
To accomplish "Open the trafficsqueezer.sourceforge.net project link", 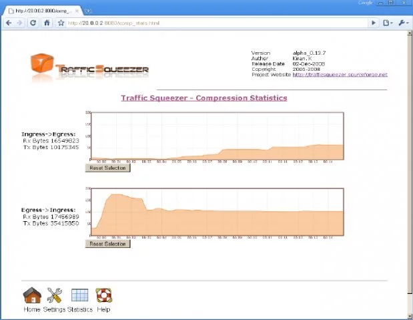I will (x=340, y=75).
